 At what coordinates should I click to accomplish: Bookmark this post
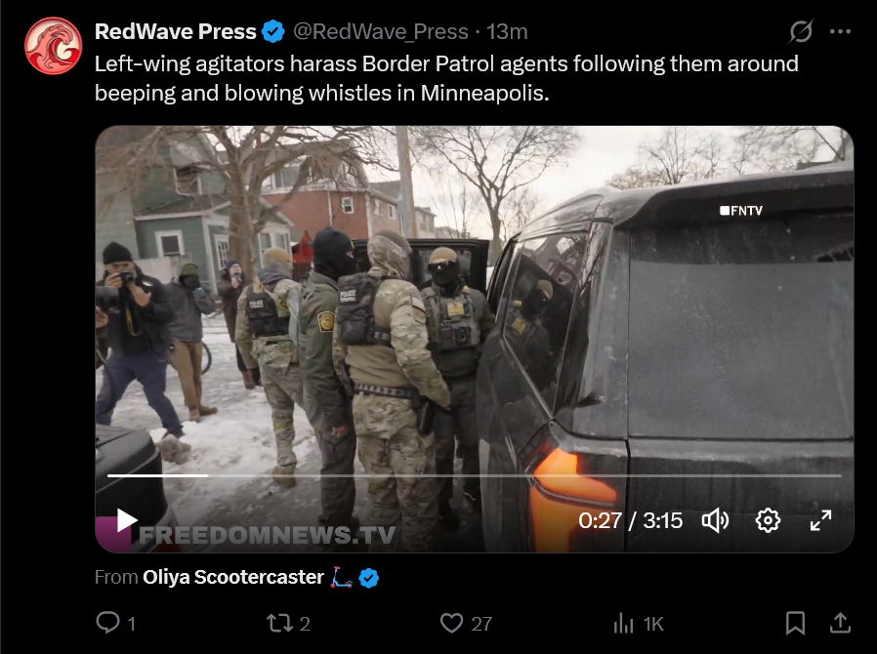(x=795, y=623)
